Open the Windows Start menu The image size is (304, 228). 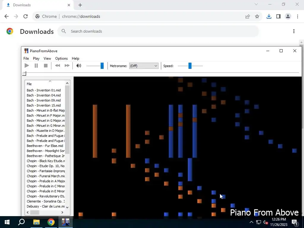7,222
